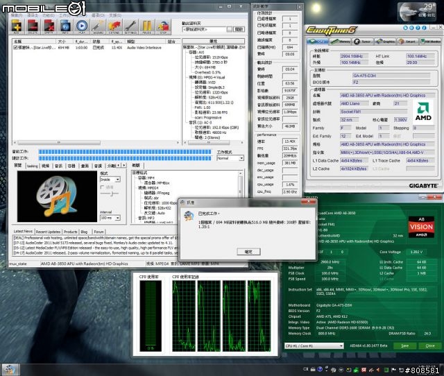Click the help question-mark icon in EasyTune6
444x376 pixels.
click(x=418, y=28)
